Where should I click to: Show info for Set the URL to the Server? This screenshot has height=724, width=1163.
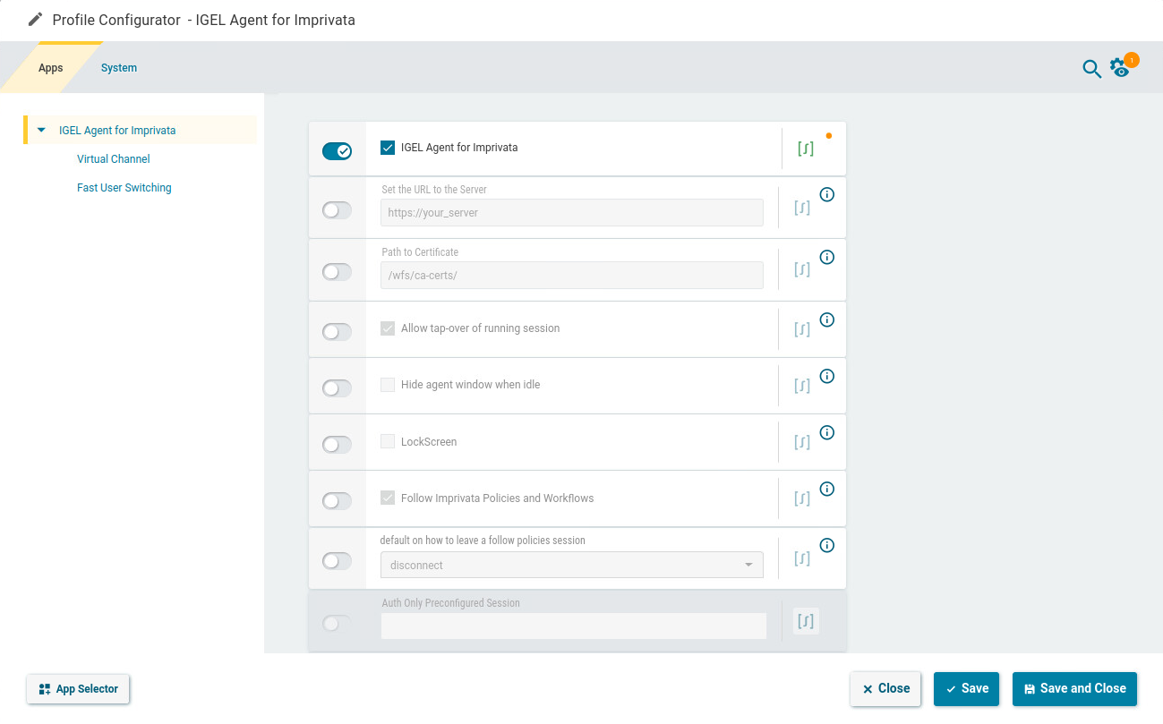pos(827,194)
